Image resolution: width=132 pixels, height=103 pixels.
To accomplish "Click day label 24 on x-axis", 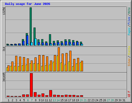I will (97, 100).
